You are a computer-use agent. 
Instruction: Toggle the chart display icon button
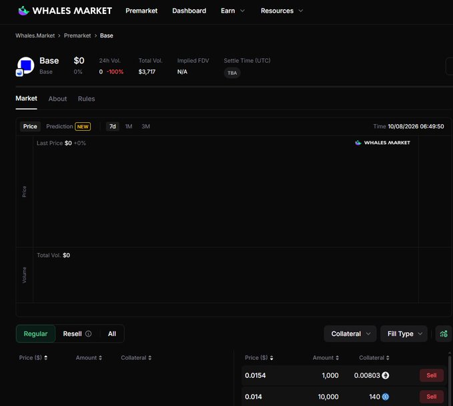pos(444,334)
